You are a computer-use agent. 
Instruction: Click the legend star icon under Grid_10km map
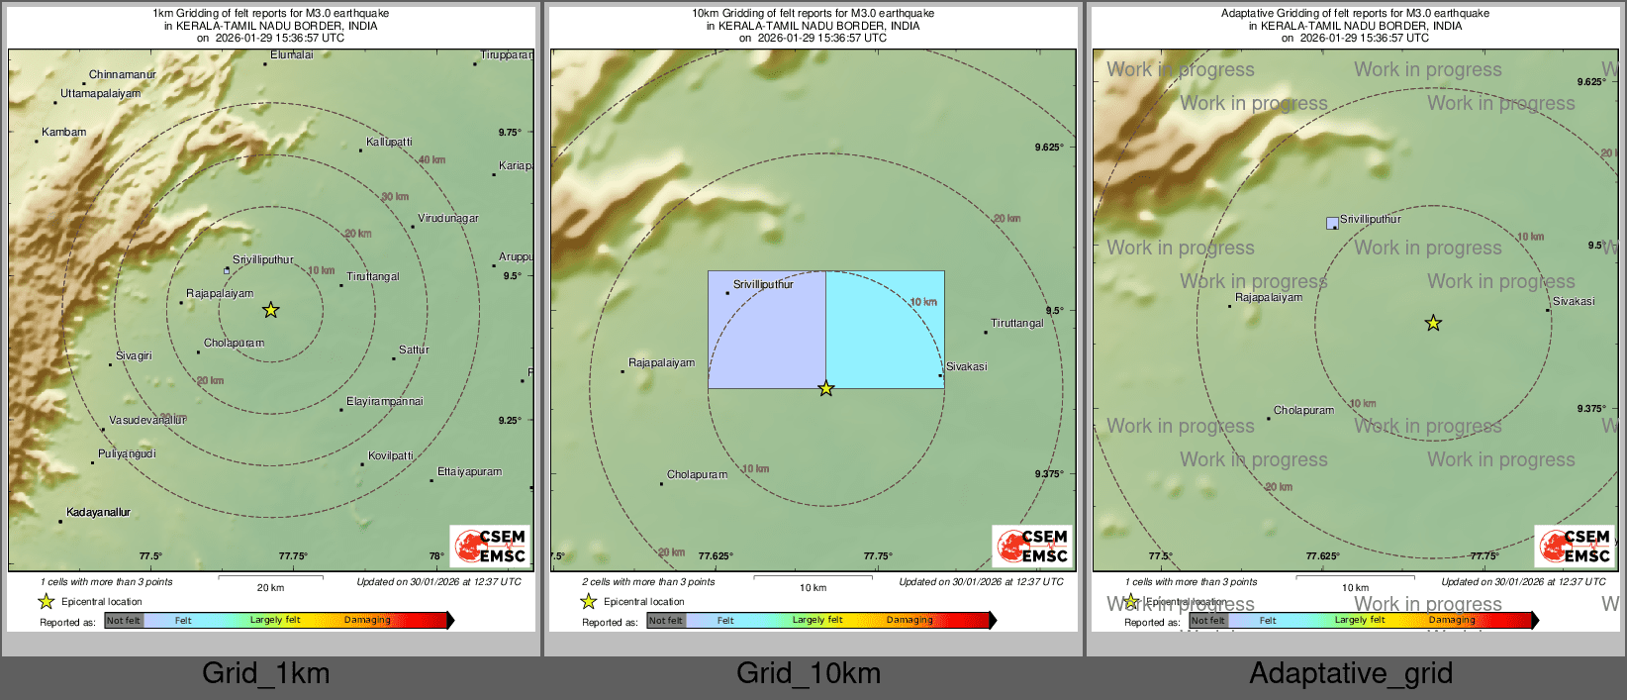[x=589, y=601]
